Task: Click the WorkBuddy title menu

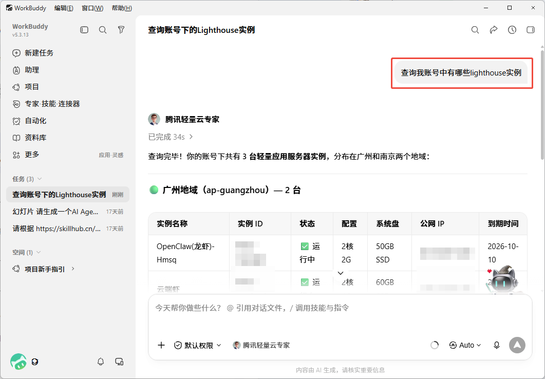Action: click(26, 8)
